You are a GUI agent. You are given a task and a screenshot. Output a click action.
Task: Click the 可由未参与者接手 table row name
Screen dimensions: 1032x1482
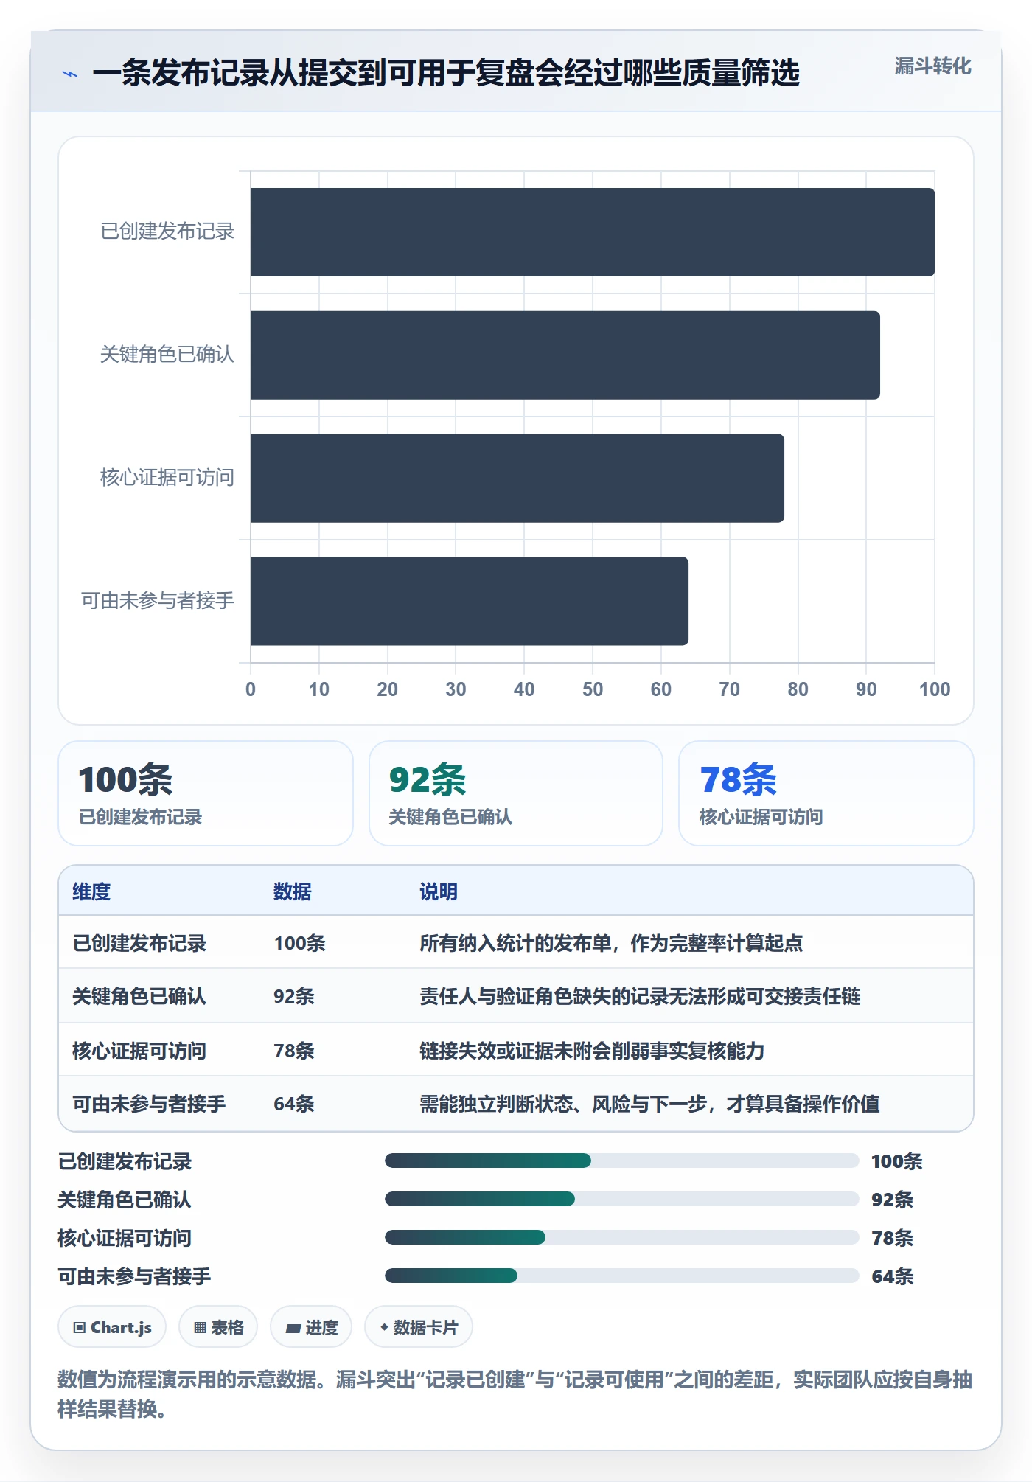point(149,1104)
